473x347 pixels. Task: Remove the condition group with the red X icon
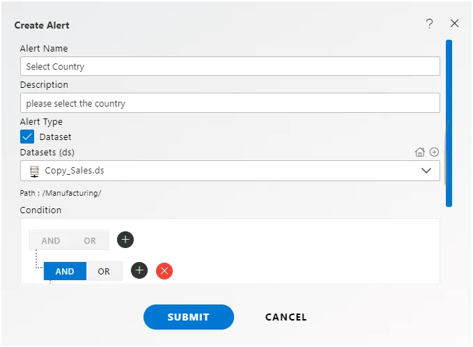pyautogui.click(x=164, y=270)
